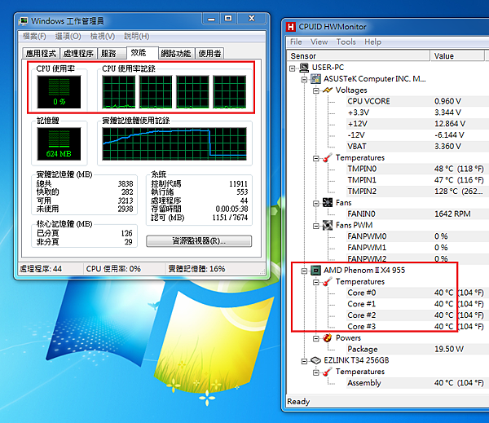The image size is (489, 423).
Task: Collapse the Fans node
Action: coord(316,204)
